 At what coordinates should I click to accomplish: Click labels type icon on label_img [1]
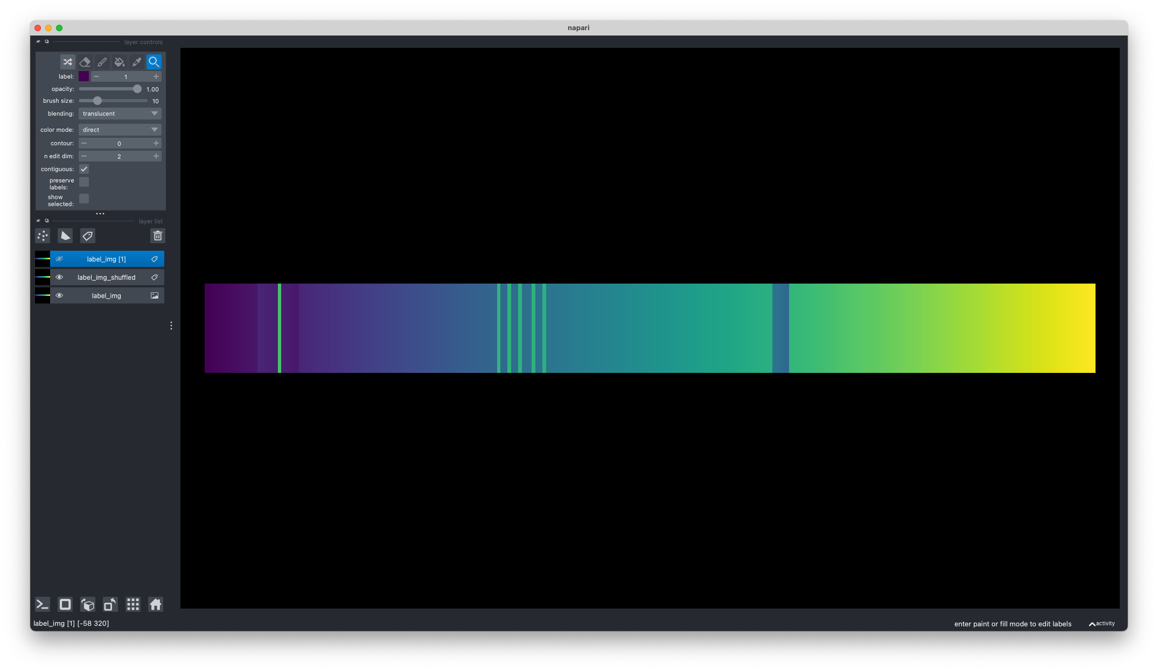155,259
